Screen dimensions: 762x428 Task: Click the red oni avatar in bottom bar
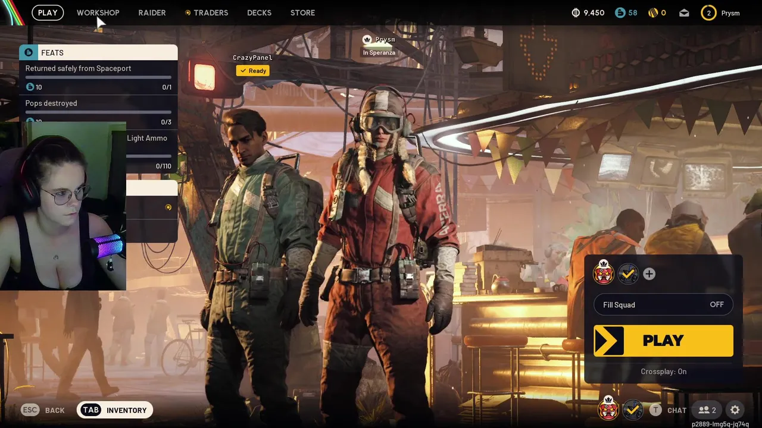click(x=608, y=408)
